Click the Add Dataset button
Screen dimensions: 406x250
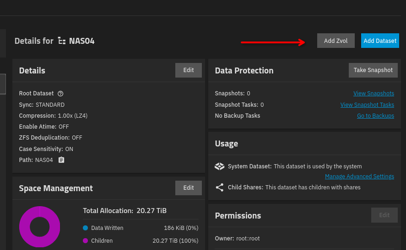(x=380, y=41)
